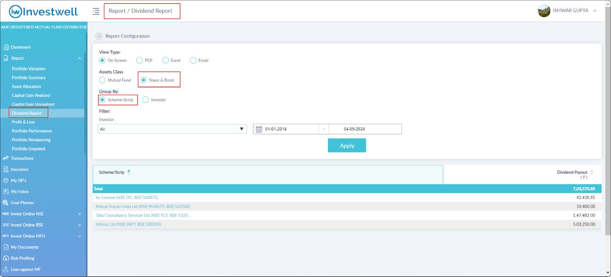
Task: Click the Insurance icon in sidebar
Action: coord(6,169)
